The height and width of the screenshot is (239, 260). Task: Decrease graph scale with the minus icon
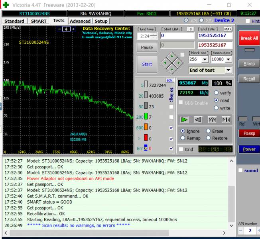pos(60,29)
